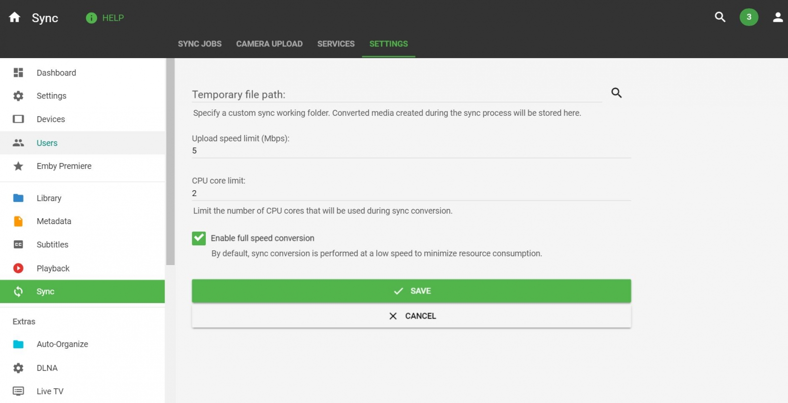Click the Emby Premiere star icon

[x=18, y=166]
